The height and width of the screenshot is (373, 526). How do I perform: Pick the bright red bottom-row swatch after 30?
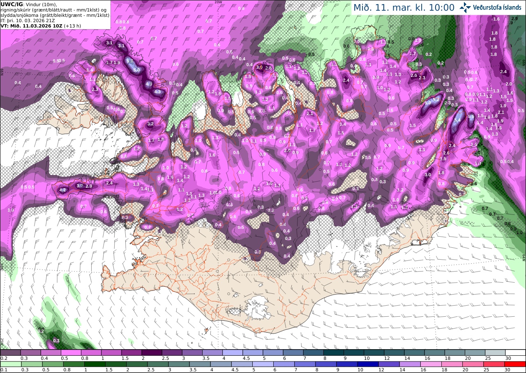(515, 364)
